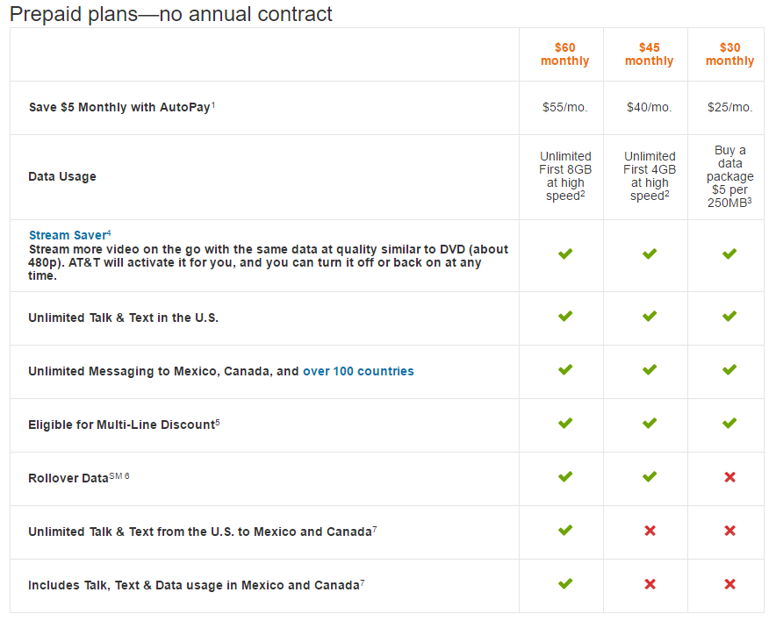Select the $30 monthly plan header
The image size is (776, 621).
coord(729,54)
